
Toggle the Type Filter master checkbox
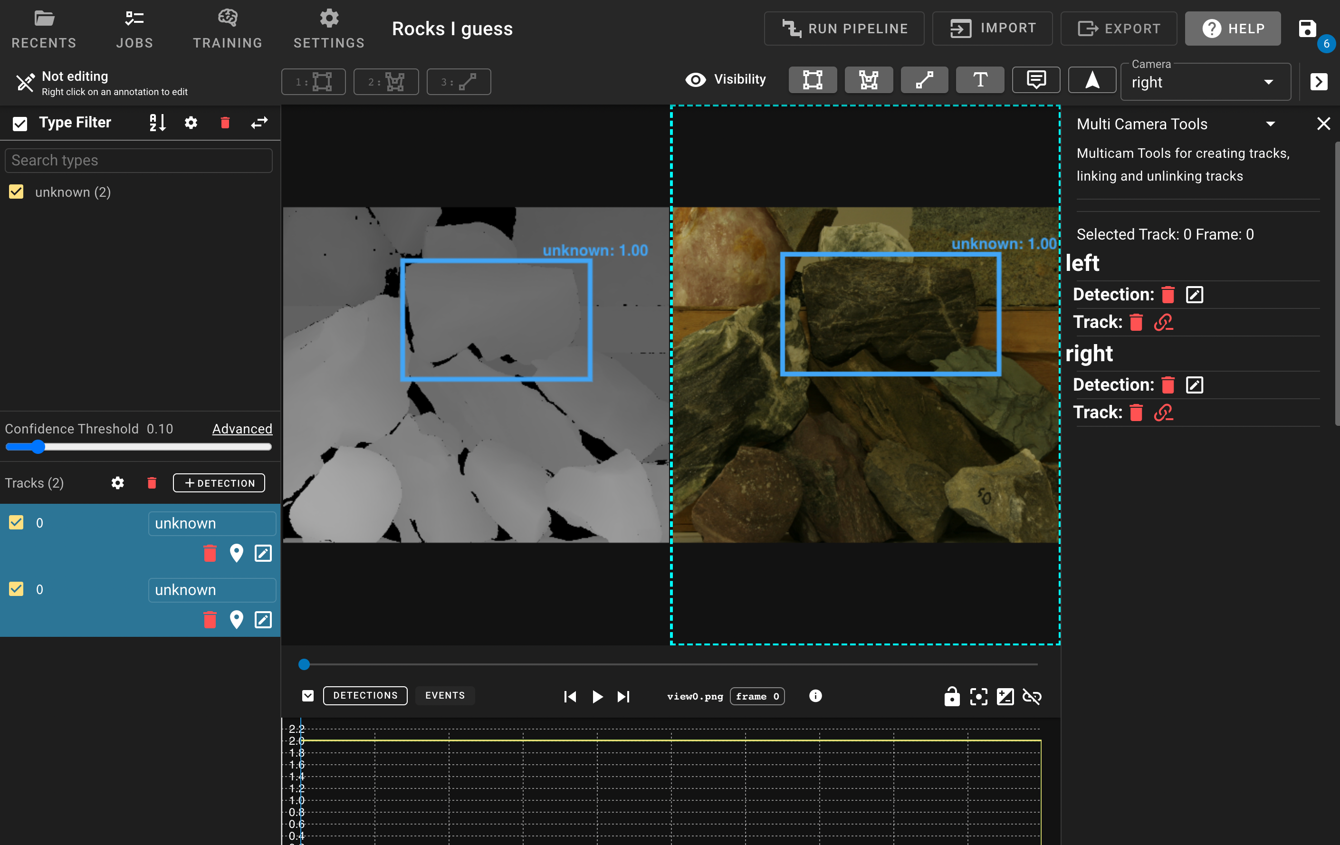20,123
